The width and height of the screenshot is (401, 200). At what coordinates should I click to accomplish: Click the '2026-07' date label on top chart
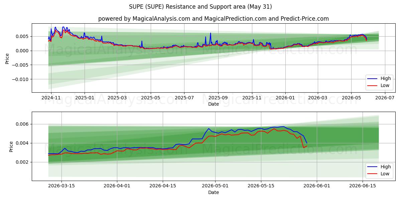click(x=385, y=98)
